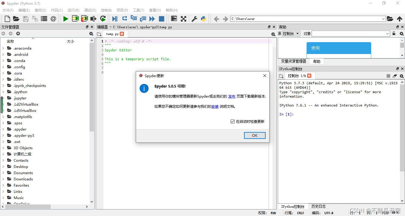Image resolution: width=405 pixels, height=216 pixels.
Task: Expand the Downloads folder
Action: coord(3,179)
